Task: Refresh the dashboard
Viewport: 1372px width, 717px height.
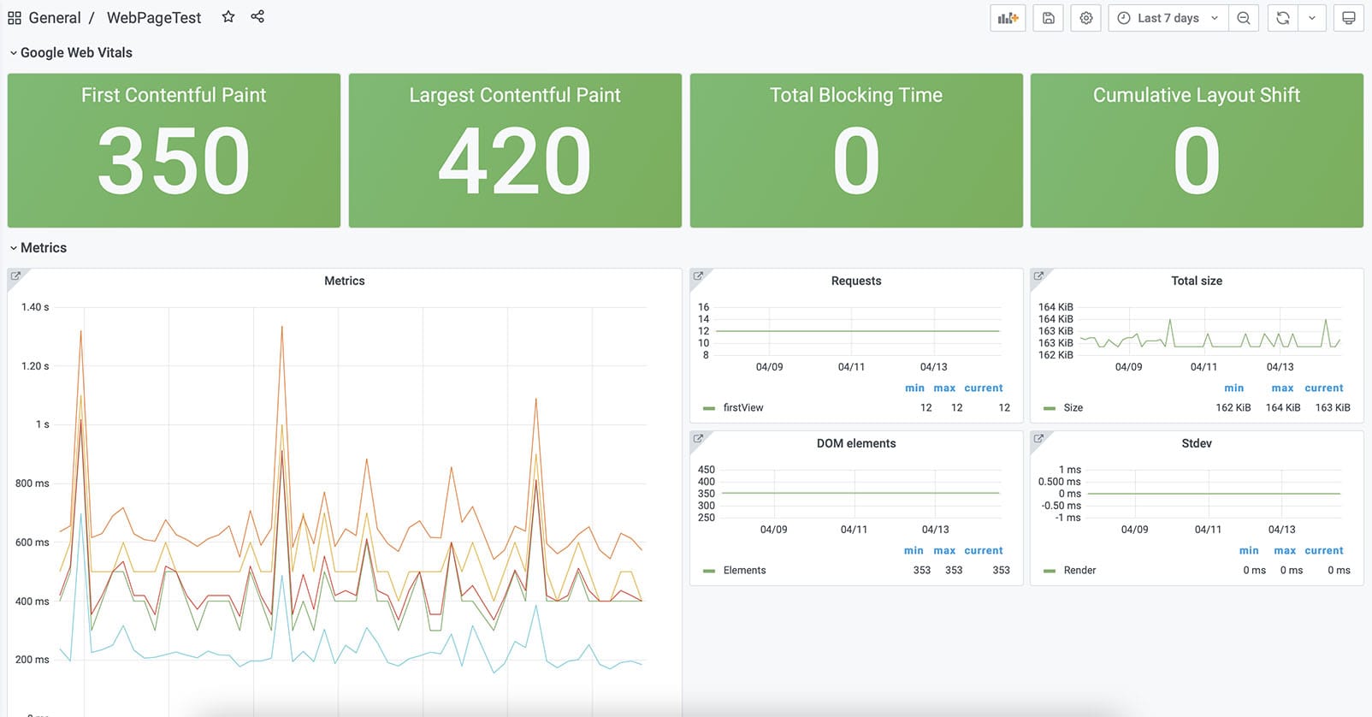Action: (x=1282, y=18)
